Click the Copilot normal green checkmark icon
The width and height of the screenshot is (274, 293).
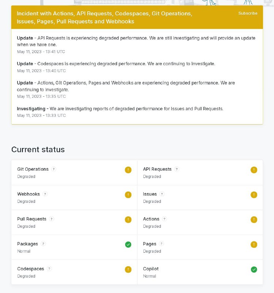coord(254,270)
